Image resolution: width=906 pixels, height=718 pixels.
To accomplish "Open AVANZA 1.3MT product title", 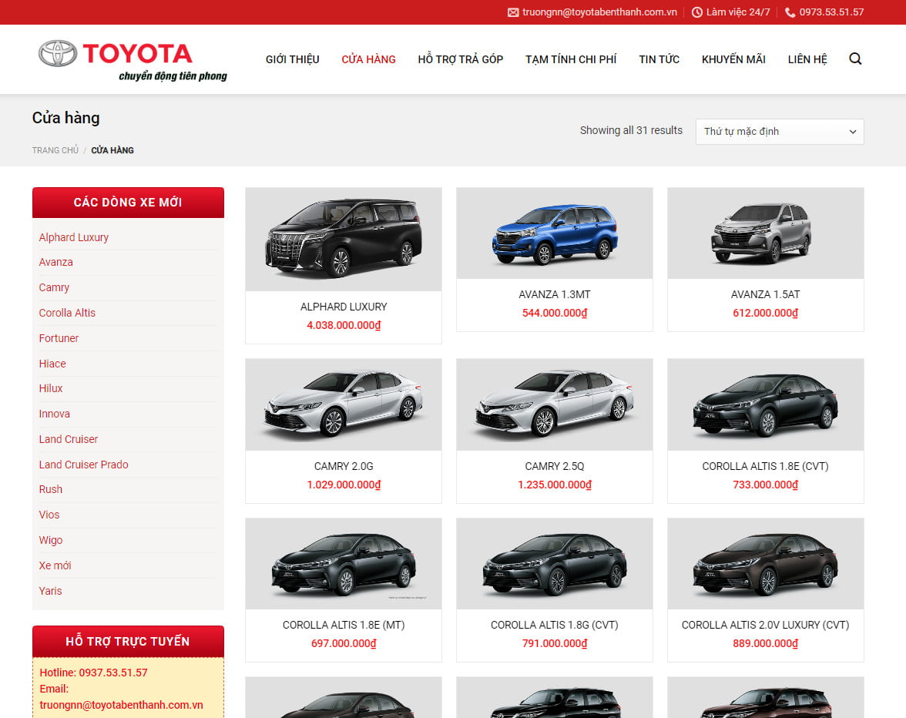I will (x=554, y=294).
